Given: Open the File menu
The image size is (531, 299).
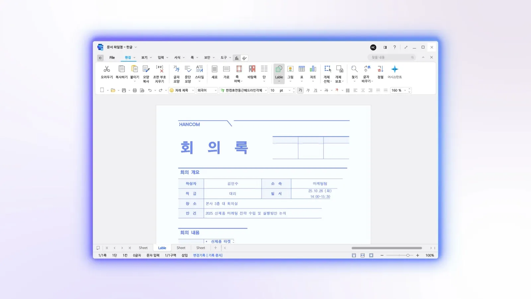Looking at the screenshot, I should pos(112,57).
